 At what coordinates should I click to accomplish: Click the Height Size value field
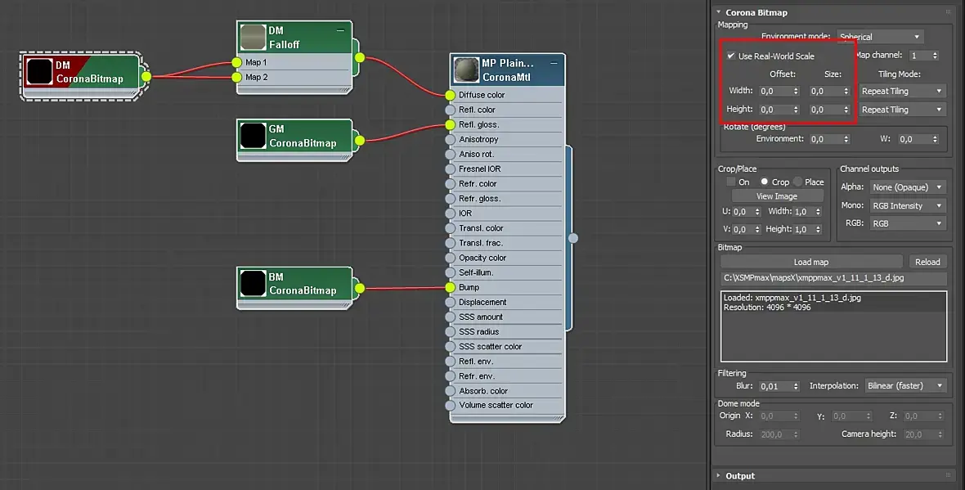pyautogui.click(x=825, y=110)
